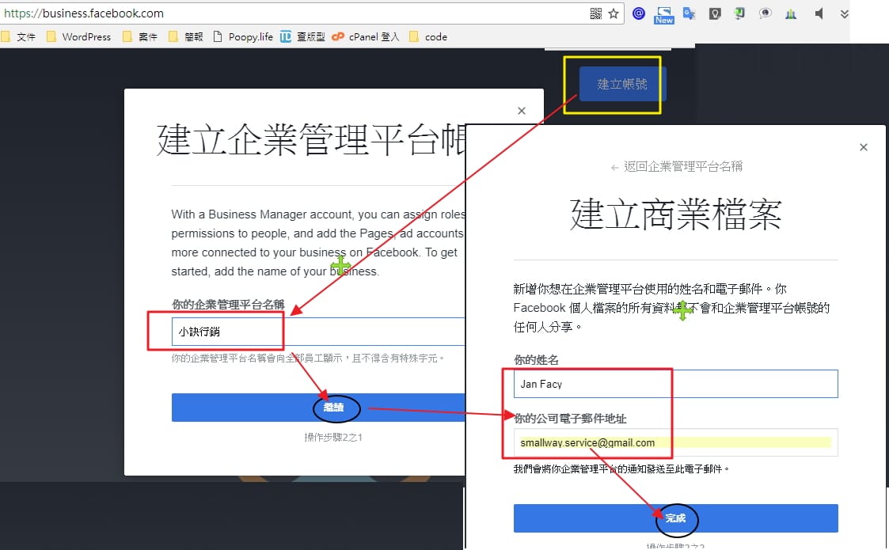This screenshot has height=550, width=889.
Task: Click the business manager name field 小訣行銷
Action: point(318,332)
